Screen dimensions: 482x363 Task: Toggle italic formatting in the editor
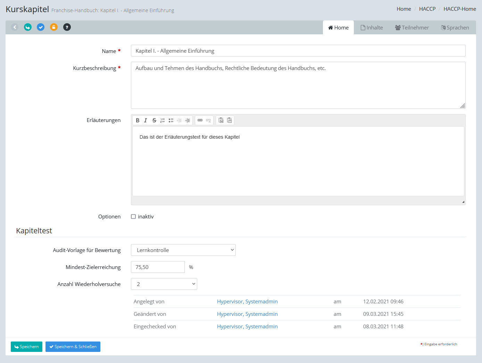tap(146, 120)
